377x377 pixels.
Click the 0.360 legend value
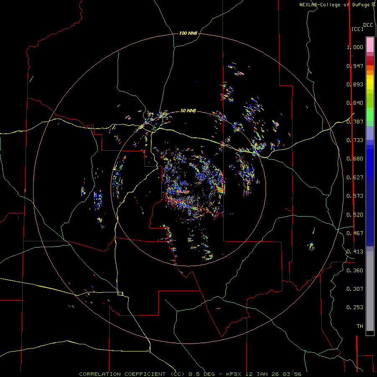click(355, 271)
